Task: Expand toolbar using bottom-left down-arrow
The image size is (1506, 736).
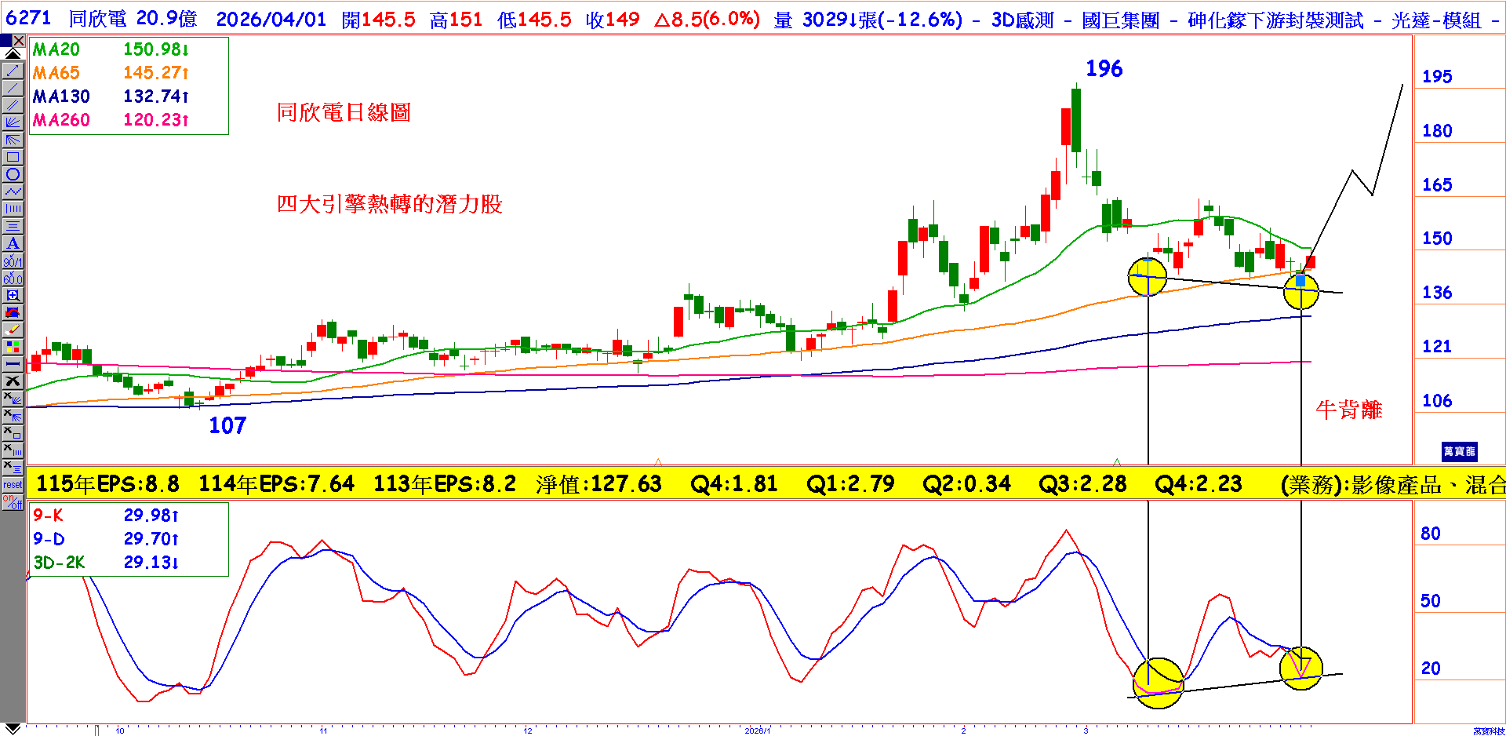Action: click(13, 729)
